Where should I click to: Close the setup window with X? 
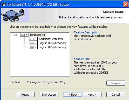pos(126,4)
